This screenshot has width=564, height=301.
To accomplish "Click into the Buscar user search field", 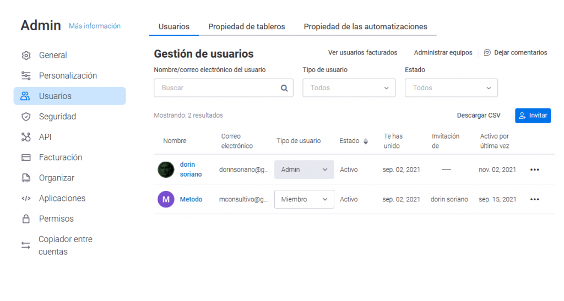I will [218, 88].
